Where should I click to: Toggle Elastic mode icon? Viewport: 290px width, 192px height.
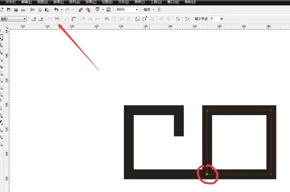[x=178, y=19]
